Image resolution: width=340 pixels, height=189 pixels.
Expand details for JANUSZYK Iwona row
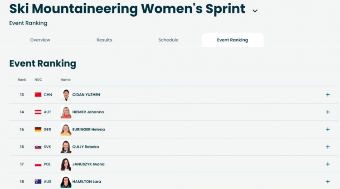328,164
